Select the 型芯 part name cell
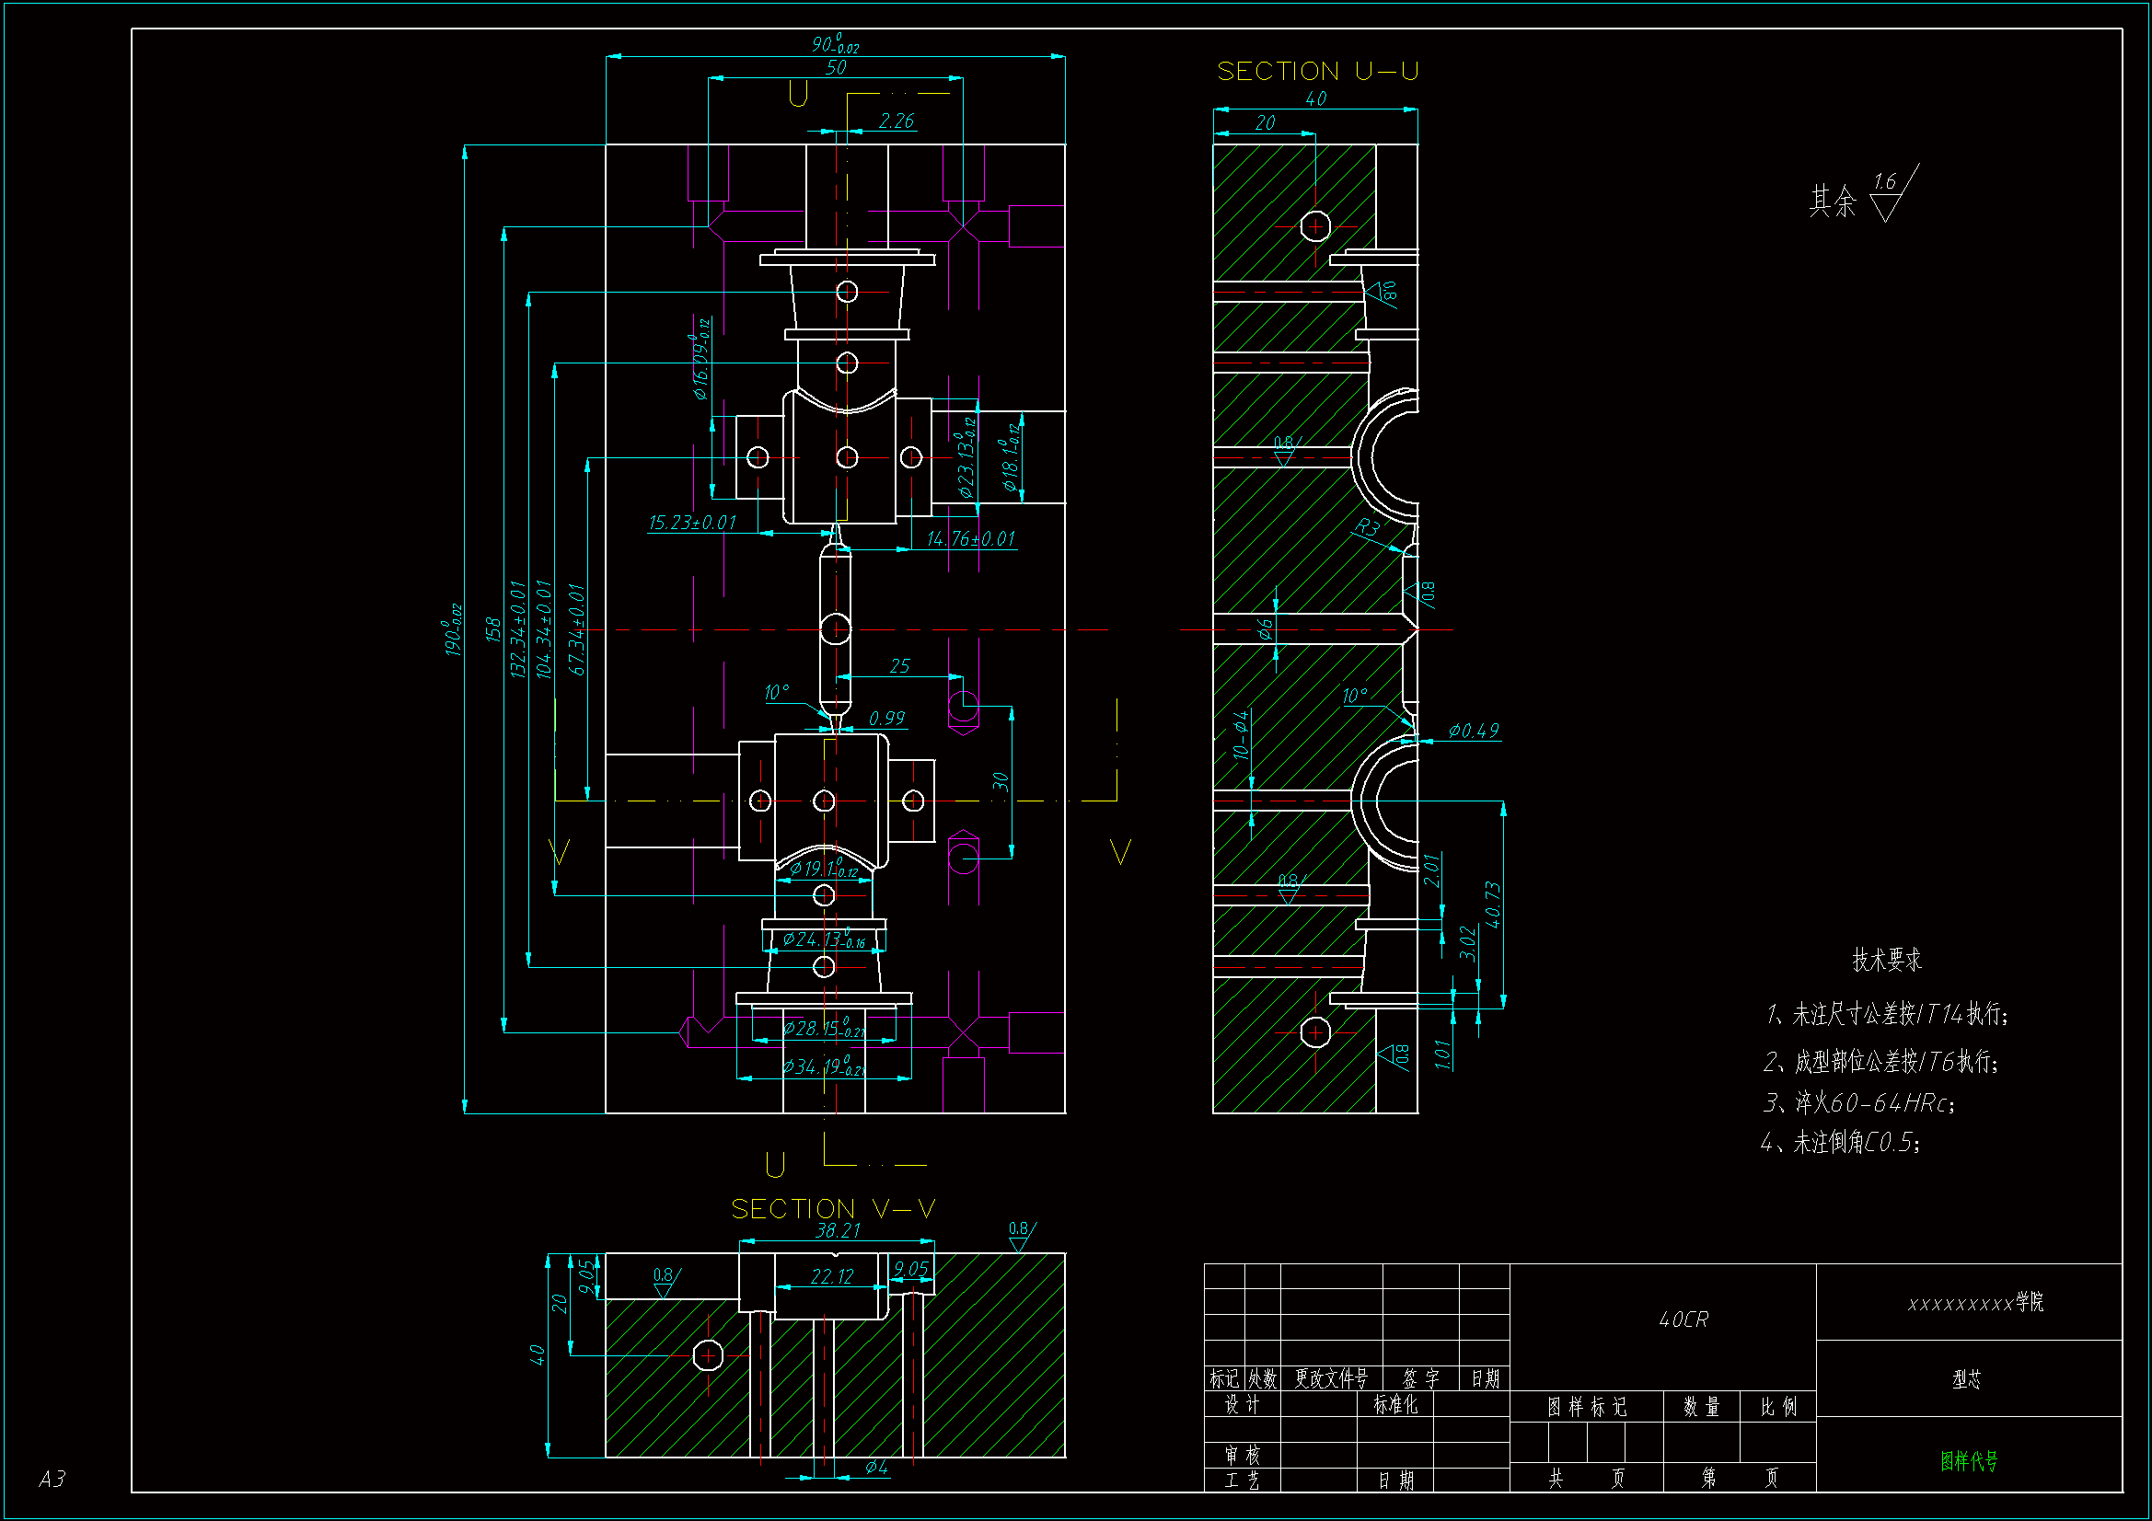This screenshot has height=1521, width=2152. (x=1967, y=1379)
